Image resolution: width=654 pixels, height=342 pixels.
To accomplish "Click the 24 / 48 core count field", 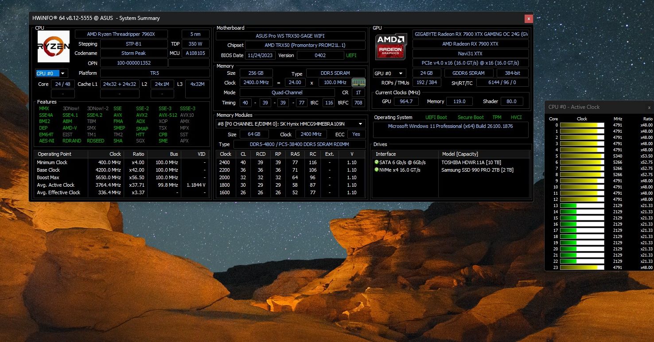I will tap(62, 84).
